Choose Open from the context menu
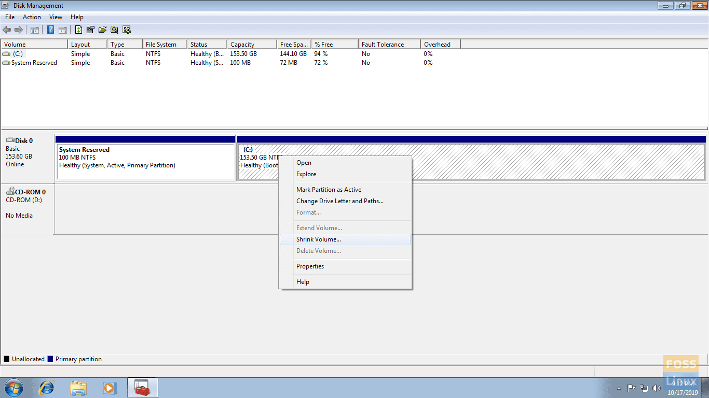709x398 pixels. pos(345,163)
